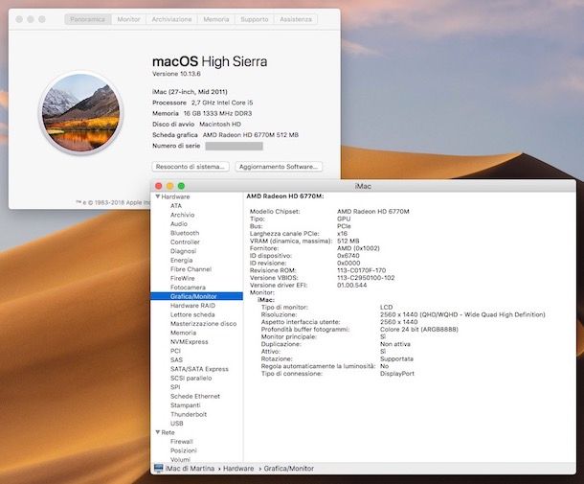Select Energia in the sidebar
Viewport: 584px width, 484px height.
pos(181,261)
